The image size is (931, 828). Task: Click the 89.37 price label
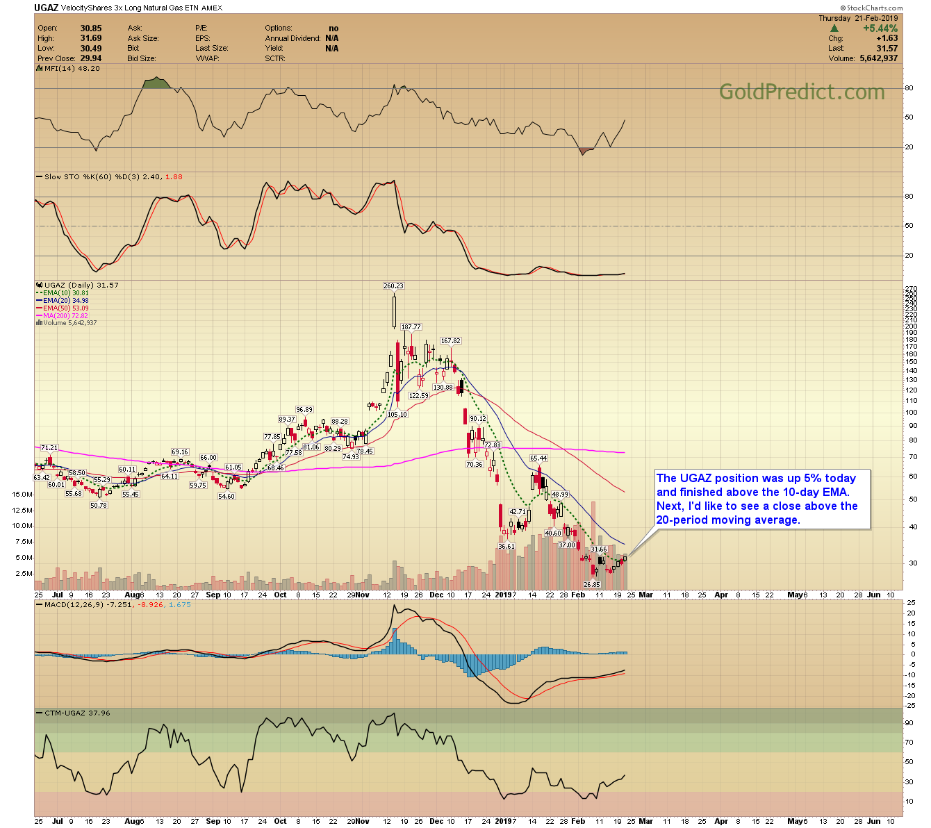[287, 420]
